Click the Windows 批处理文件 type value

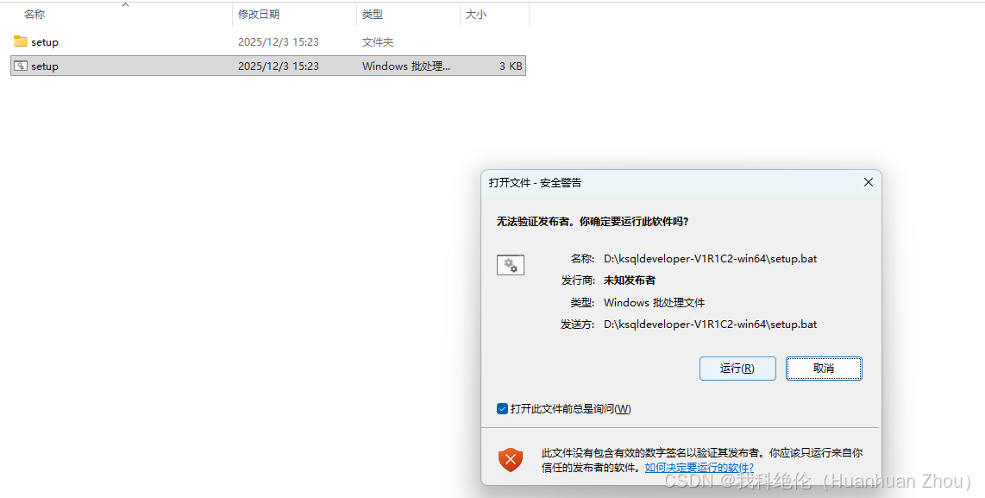point(654,302)
